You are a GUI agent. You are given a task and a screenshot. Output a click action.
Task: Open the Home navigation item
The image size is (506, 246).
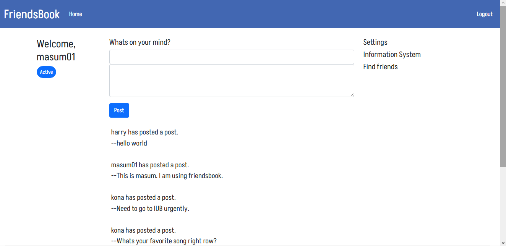click(x=75, y=14)
